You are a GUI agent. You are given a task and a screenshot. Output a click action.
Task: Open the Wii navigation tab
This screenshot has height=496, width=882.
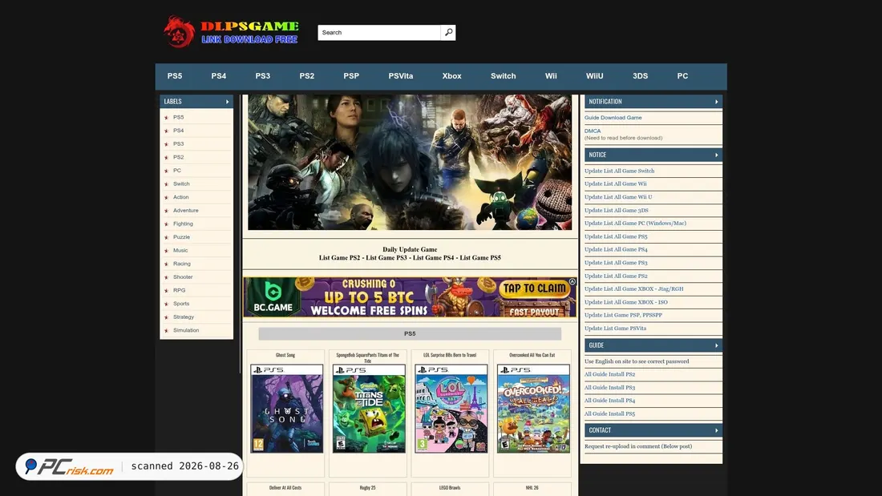551,76
